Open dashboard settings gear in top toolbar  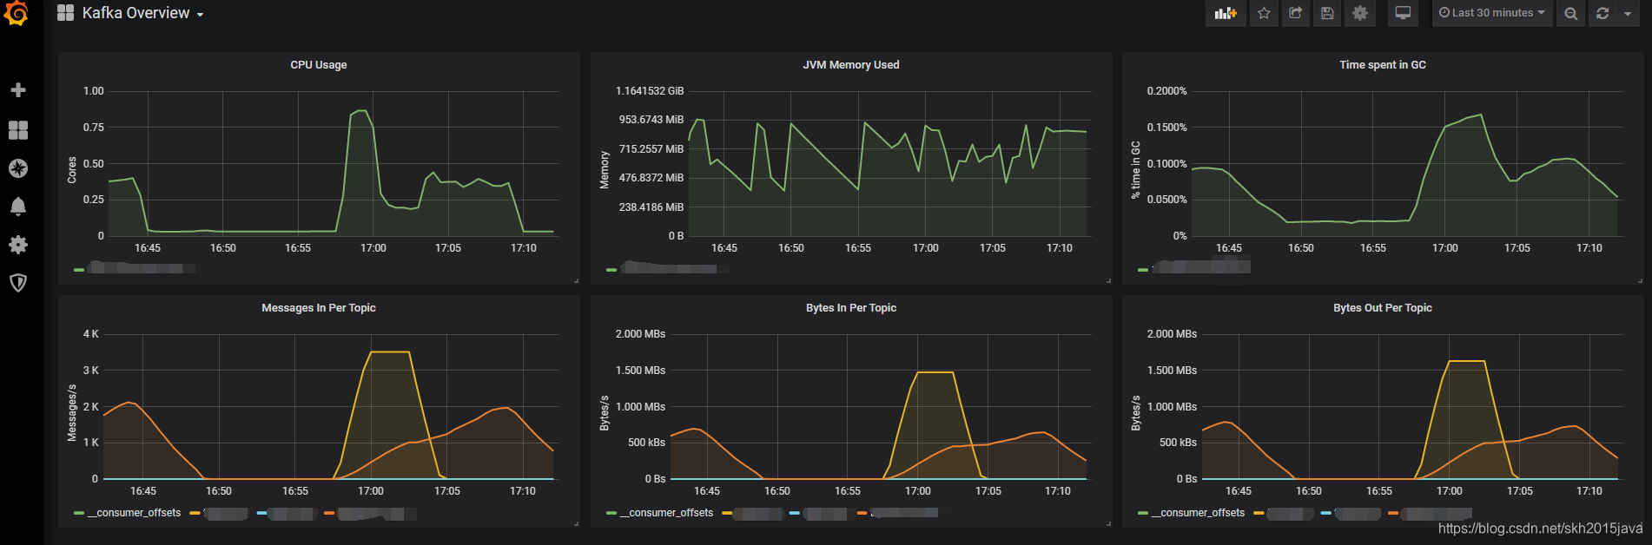tap(1360, 13)
